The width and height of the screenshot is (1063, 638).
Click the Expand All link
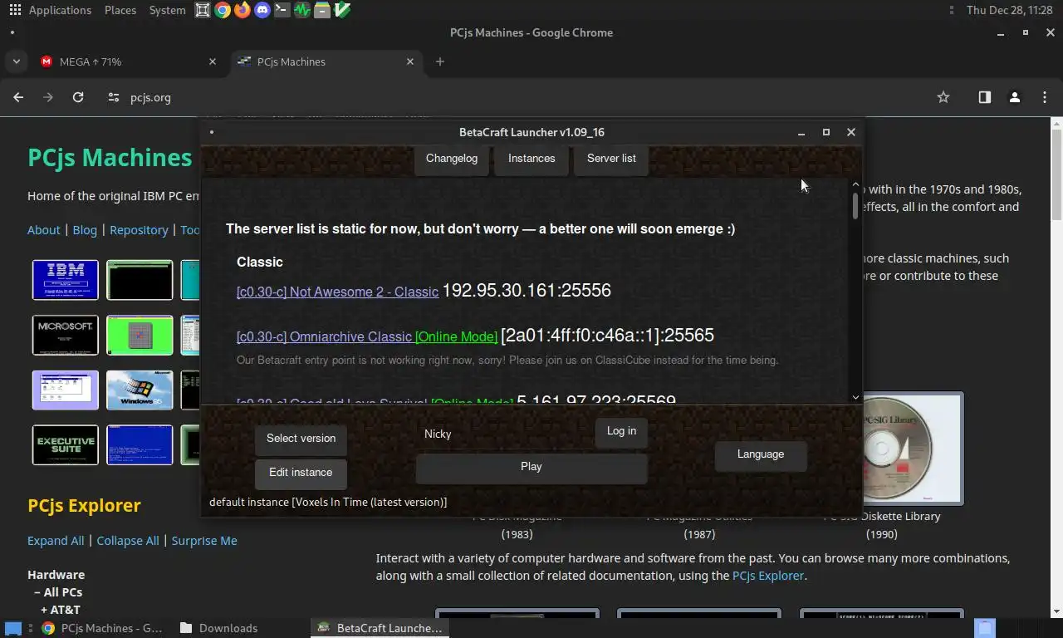[56, 541]
